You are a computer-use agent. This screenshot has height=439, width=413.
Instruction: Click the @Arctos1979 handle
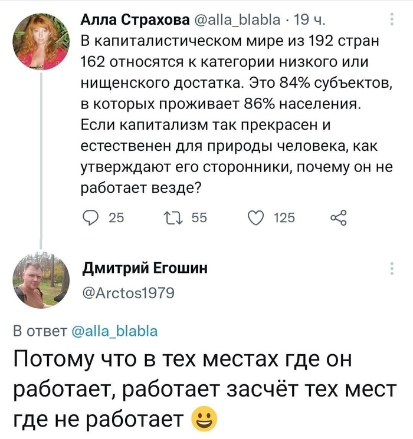coord(127,292)
